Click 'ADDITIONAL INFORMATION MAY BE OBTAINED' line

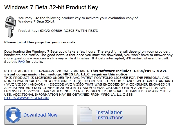[68, 95]
